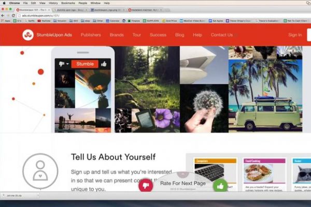Click the forest photo in the collage
Viewport: 311px width, 207px height.
(147, 77)
